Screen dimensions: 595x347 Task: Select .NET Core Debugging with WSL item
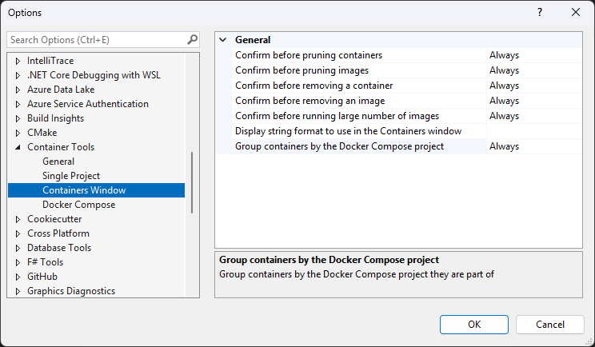coord(94,75)
